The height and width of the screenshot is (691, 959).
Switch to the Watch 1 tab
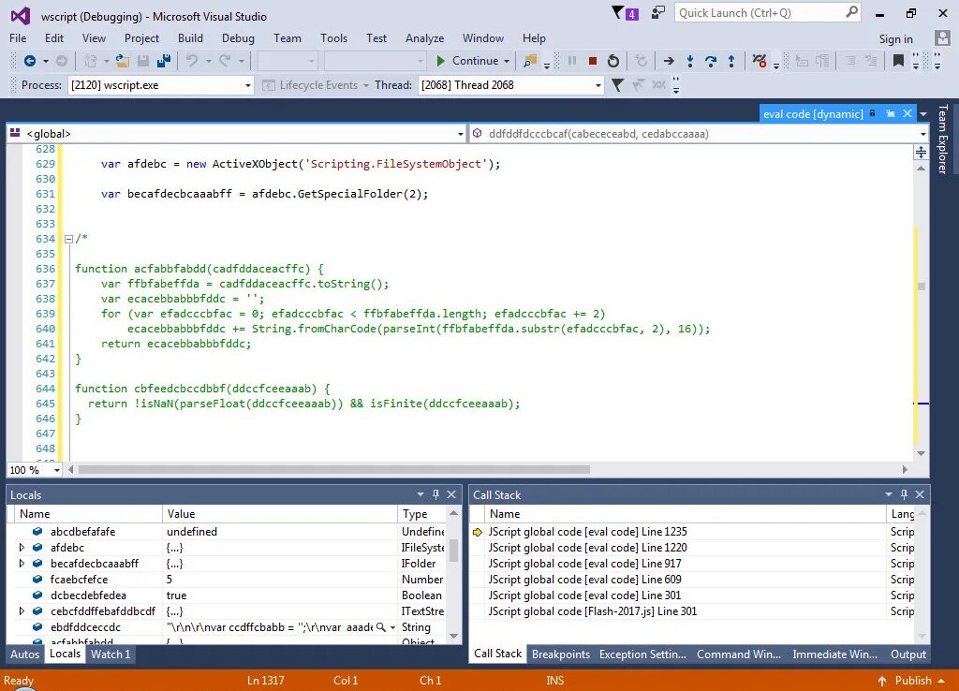pos(111,654)
